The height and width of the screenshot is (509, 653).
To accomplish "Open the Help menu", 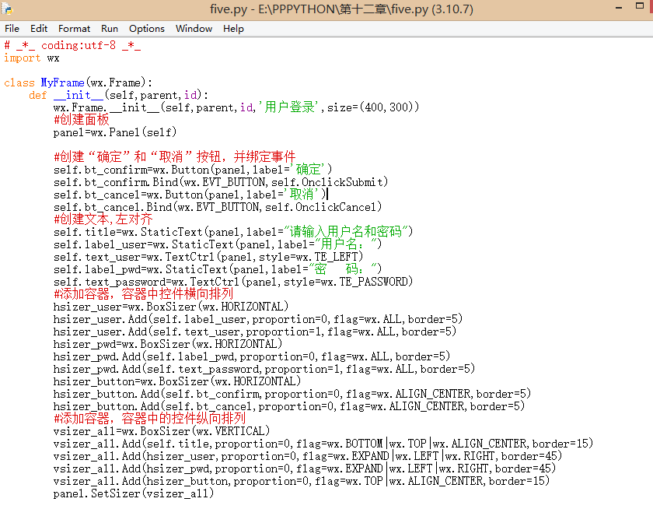I will click(x=233, y=28).
